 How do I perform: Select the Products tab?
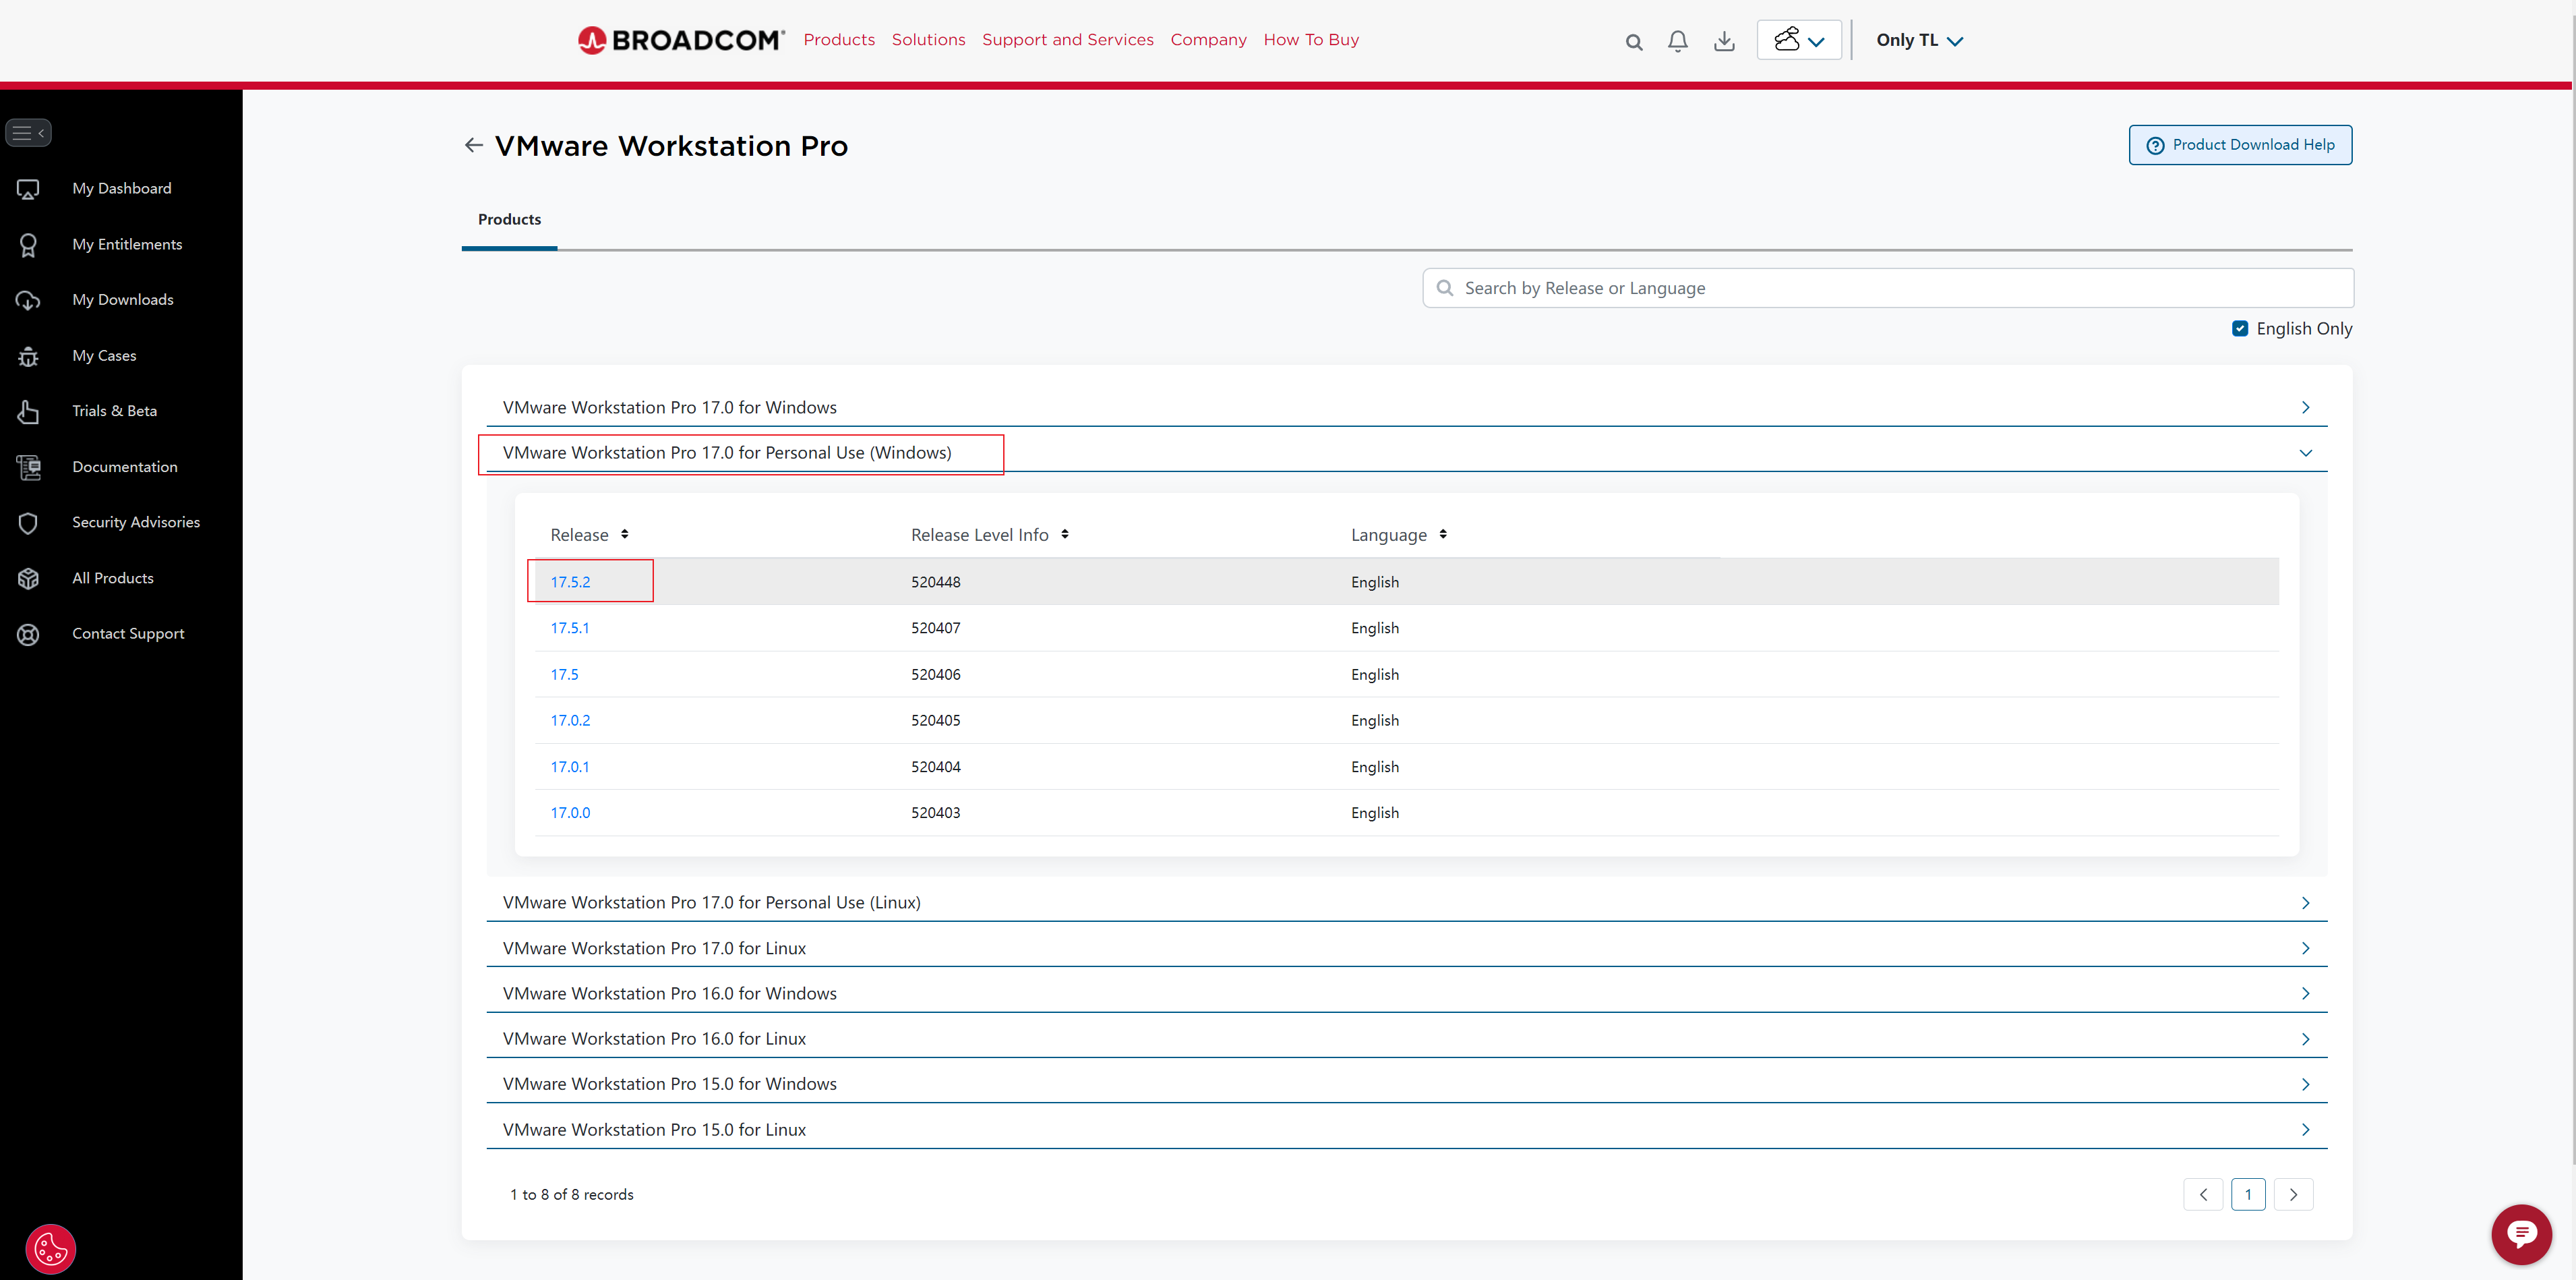[x=509, y=220]
